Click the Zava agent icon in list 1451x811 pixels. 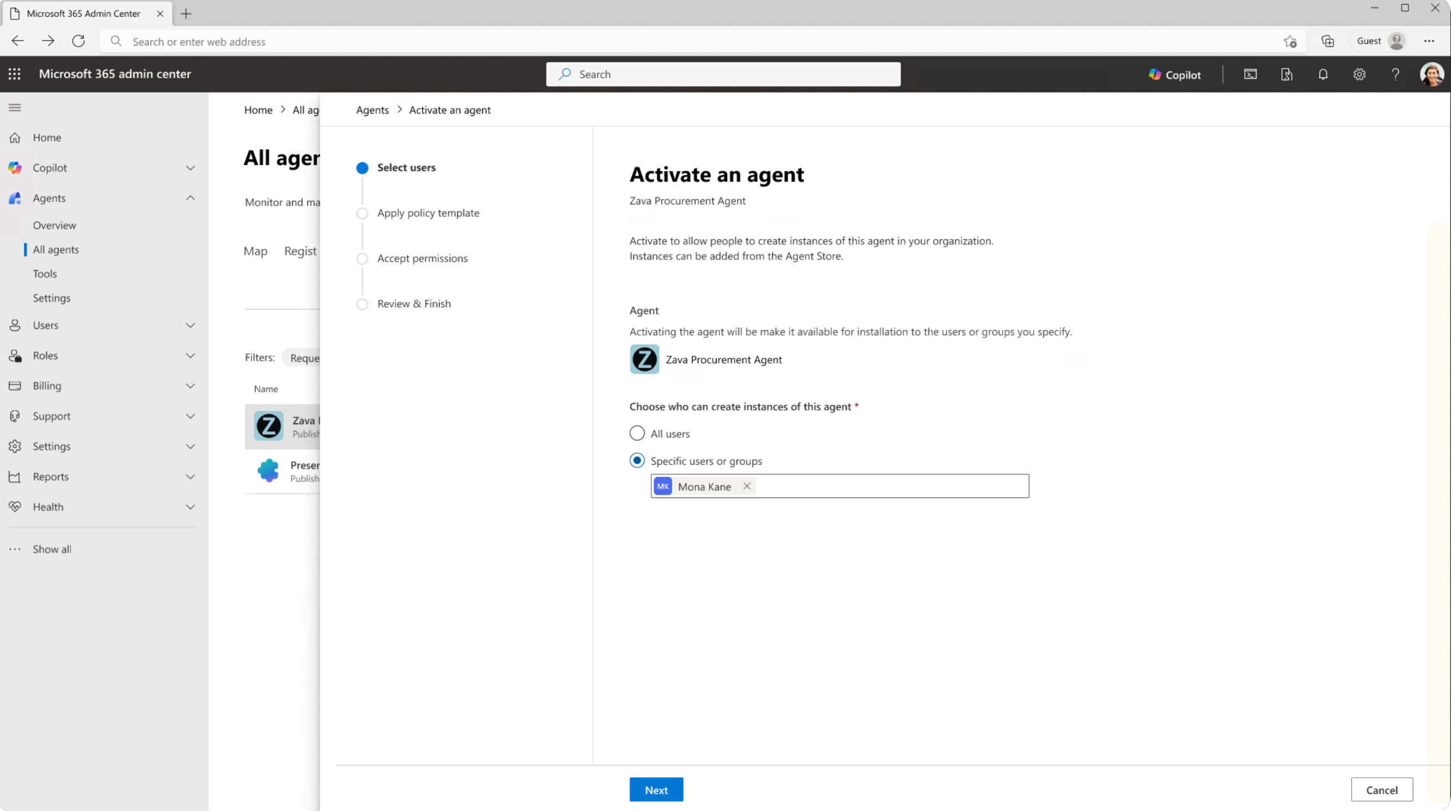[x=269, y=426]
